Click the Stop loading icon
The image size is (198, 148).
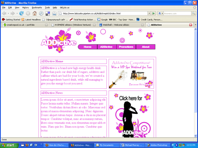pos(28,13)
